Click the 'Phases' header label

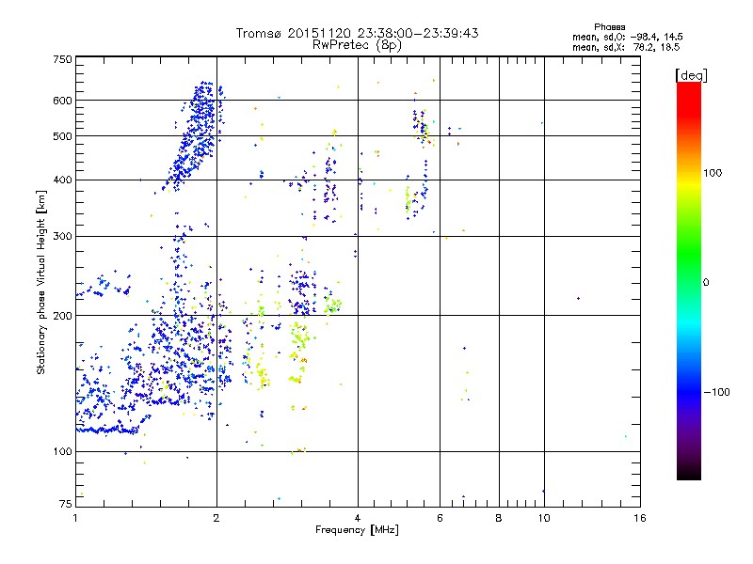(609, 27)
